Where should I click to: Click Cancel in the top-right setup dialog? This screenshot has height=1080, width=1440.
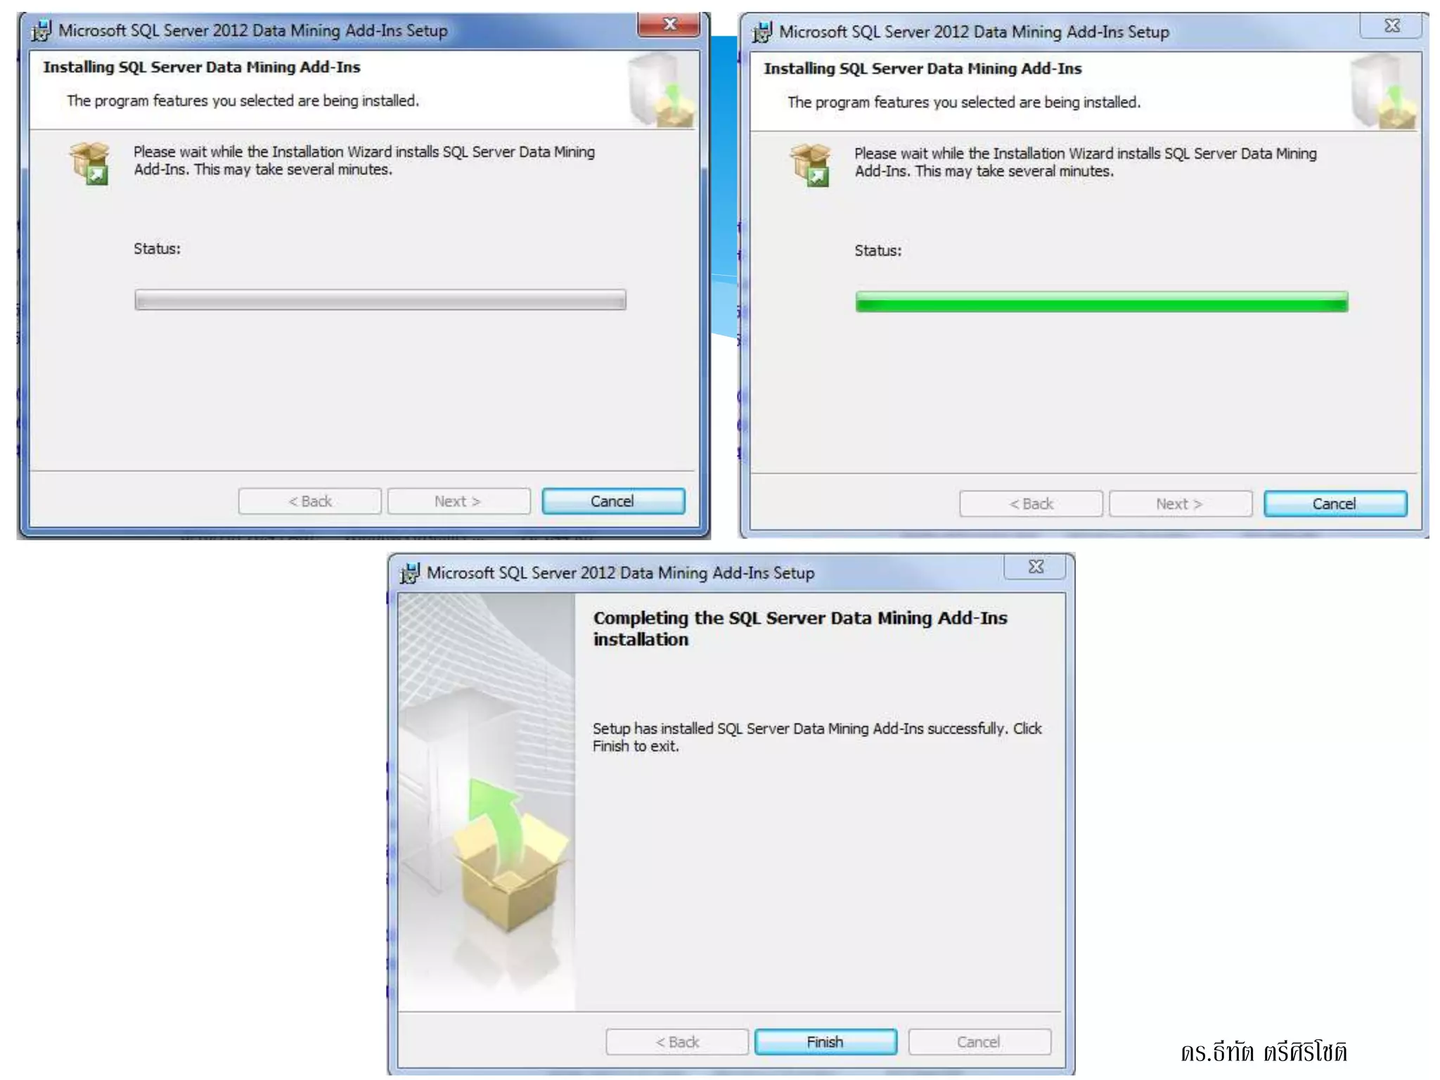click(x=1335, y=503)
